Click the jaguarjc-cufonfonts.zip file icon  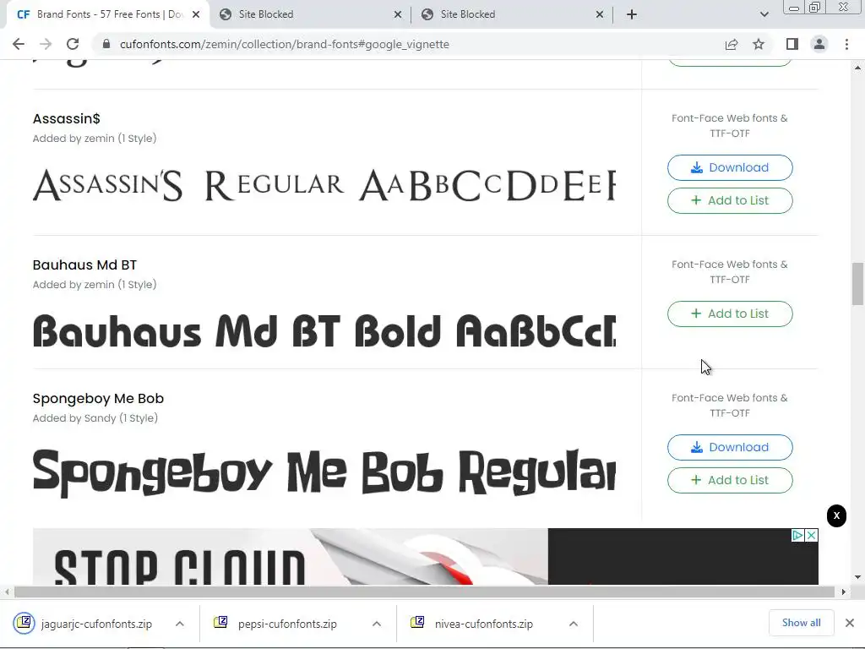[24, 623]
